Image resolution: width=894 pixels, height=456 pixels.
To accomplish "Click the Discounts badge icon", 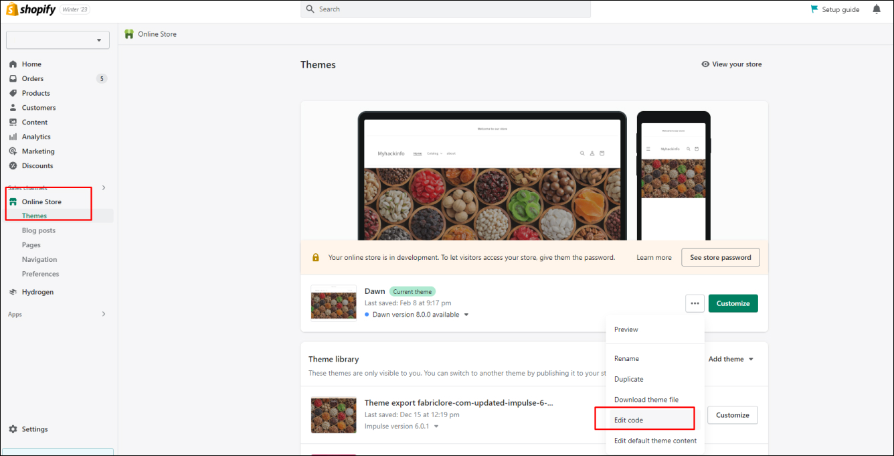I will [13, 166].
